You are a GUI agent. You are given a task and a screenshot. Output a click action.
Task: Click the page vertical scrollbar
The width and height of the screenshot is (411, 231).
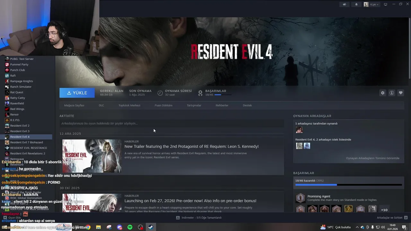tap(409, 47)
